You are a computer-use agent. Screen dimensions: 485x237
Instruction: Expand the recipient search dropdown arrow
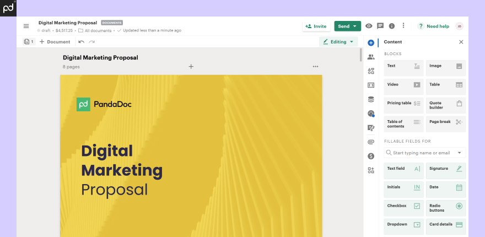[459, 153]
